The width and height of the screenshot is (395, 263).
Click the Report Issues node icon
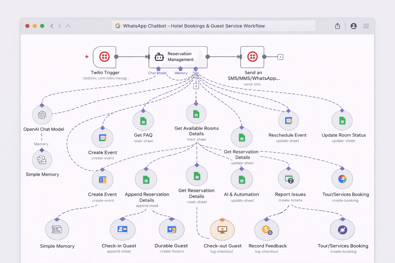pyautogui.click(x=289, y=179)
